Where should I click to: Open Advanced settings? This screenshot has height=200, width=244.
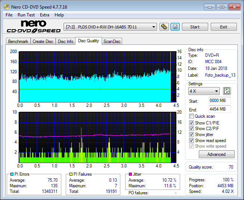216,154
